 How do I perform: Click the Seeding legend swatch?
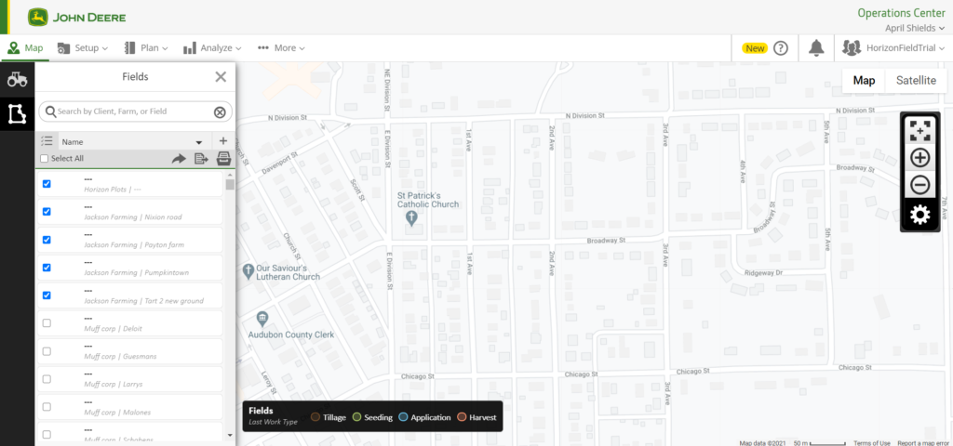click(356, 417)
